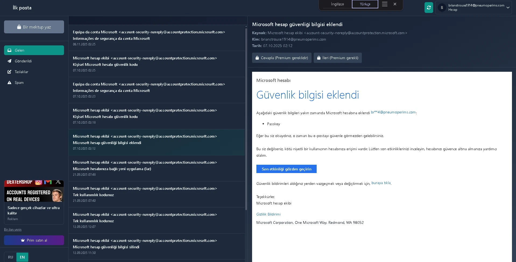
Task: Open 'Microsoft hesabınıza bağlı yeni uygulama' email
Action: tap(157, 168)
